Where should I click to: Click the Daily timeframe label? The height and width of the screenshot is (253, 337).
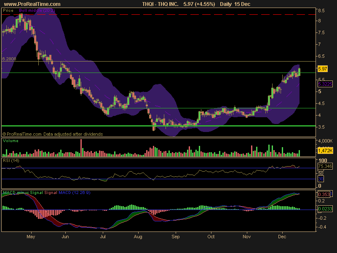226,4
